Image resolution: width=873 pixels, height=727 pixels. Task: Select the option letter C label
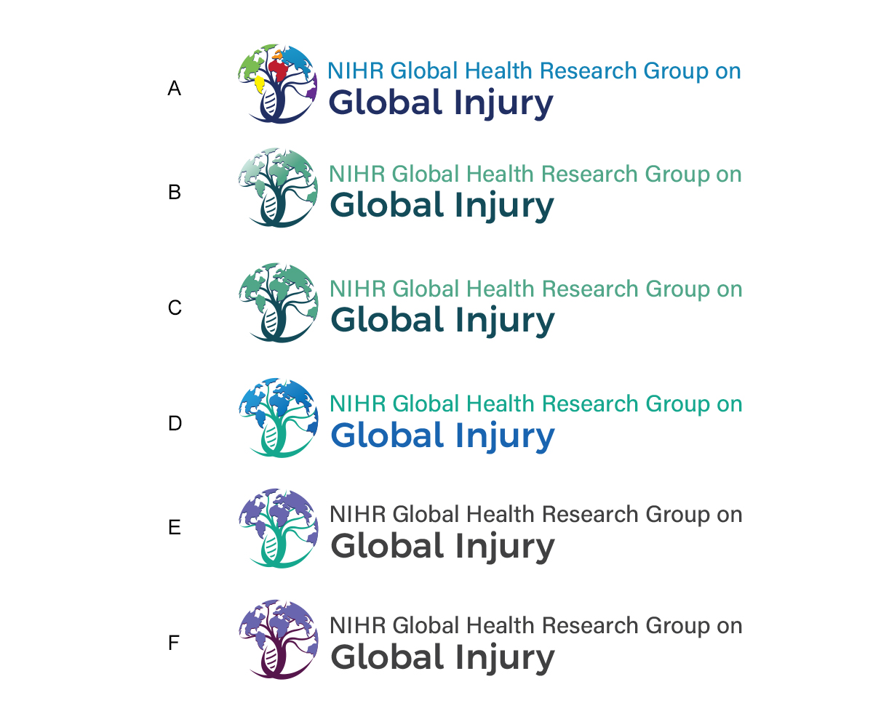pyautogui.click(x=175, y=308)
